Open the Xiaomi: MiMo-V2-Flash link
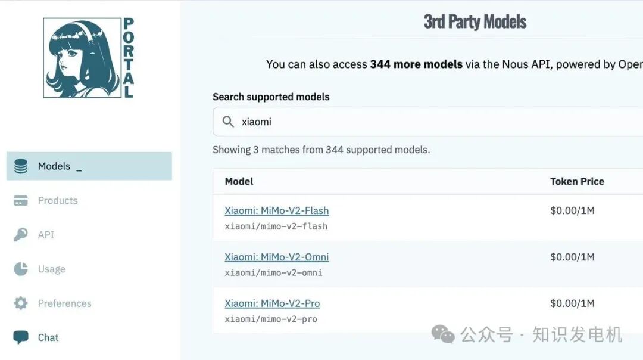This screenshot has width=643, height=360. (x=276, y=210)
